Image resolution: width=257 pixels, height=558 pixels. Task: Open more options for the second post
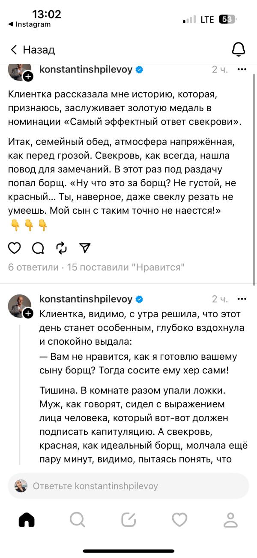(242, 299)
